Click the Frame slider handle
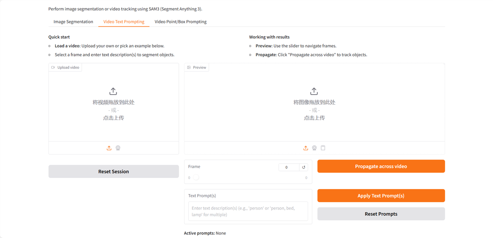 coord(196,177)
